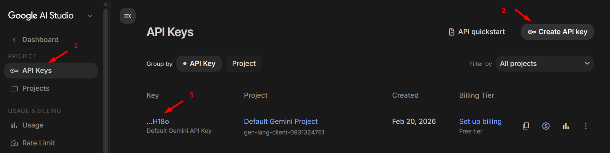Viewport: 610px width, 153px height.
Task: Group the list by API Key
Action: point(199,64)
